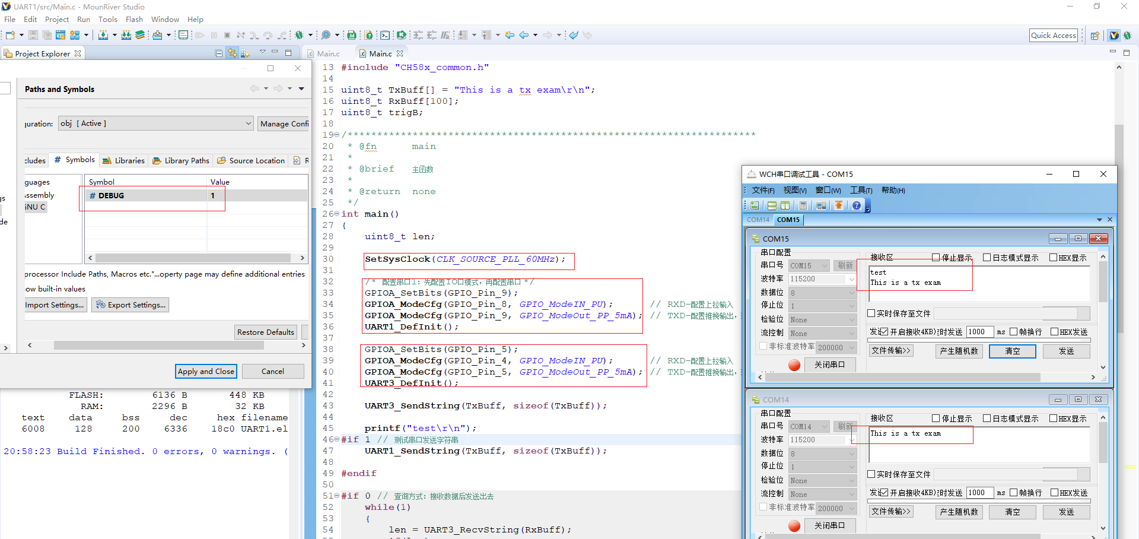Open calculator icon in serial tool toolbar
Image resolution: width=1139 pixels, height=539 pixels.
(803, 205)
